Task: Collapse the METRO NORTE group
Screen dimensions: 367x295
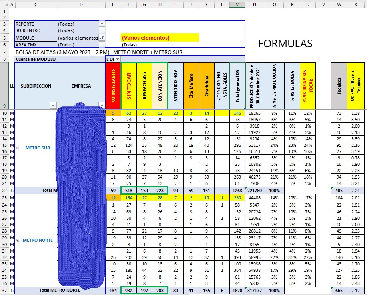Action: click(x=18, y=240)
